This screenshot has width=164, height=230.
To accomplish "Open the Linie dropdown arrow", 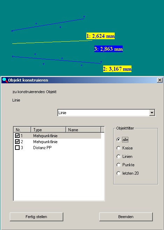I will click(x=152, y=113).
